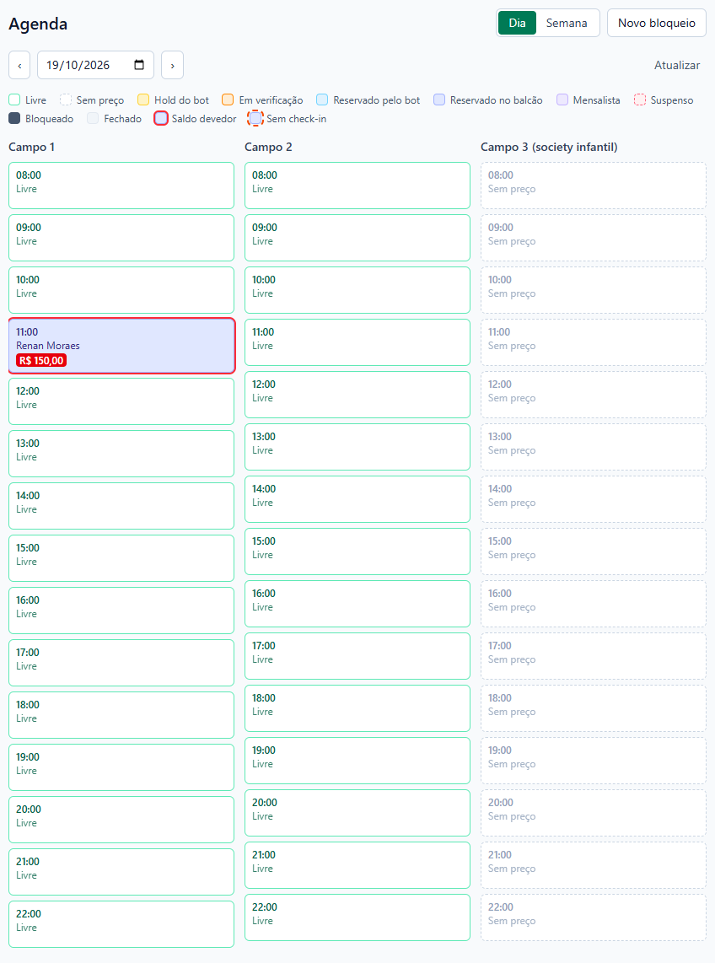
Task: Pick the 19:00 Livre slot on Campo 2
Action: point(357,760)
